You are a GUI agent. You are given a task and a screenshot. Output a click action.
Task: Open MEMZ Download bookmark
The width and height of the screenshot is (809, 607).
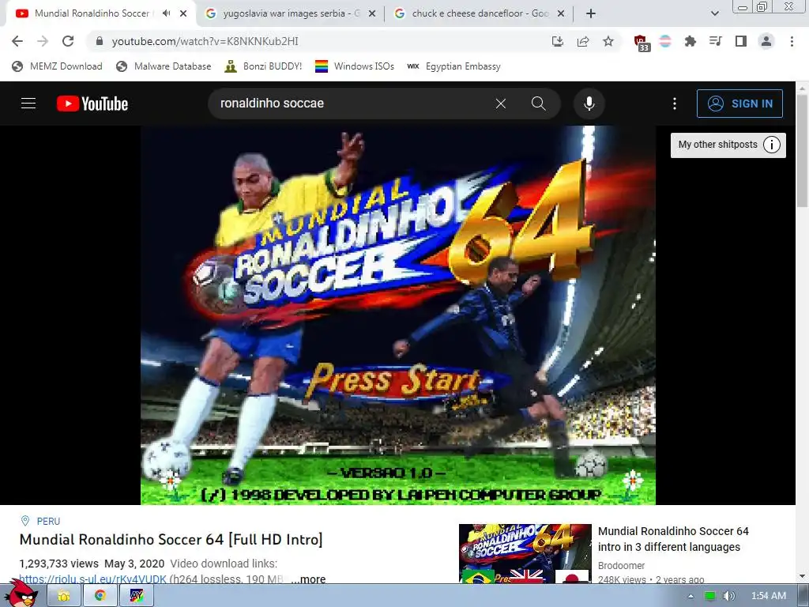57,66
